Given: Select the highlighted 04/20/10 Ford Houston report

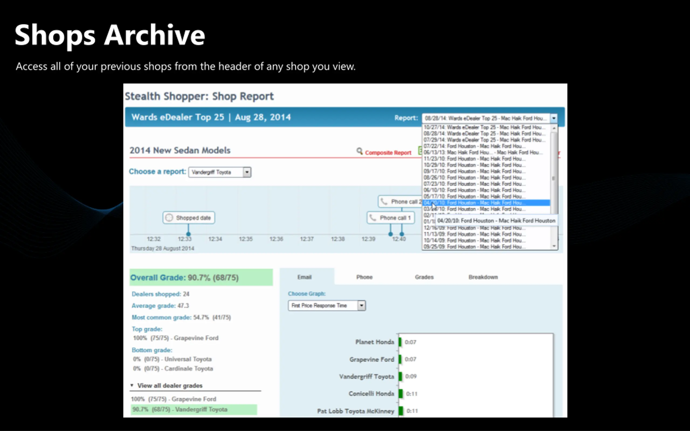Looking at the screenshot, I should (487, 203).
